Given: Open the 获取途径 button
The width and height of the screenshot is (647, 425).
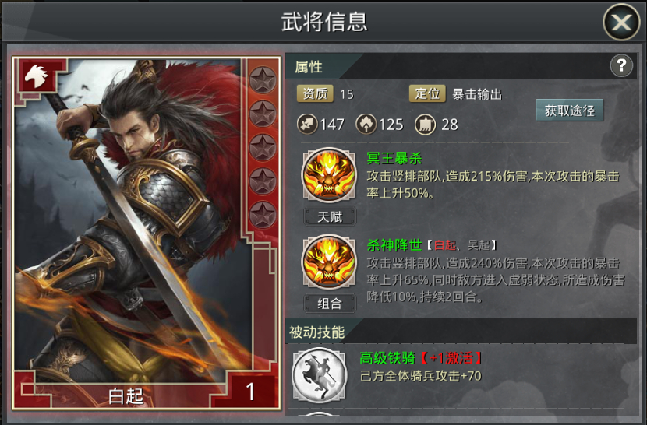Looking at the screenshot, I should click(569, 110).
